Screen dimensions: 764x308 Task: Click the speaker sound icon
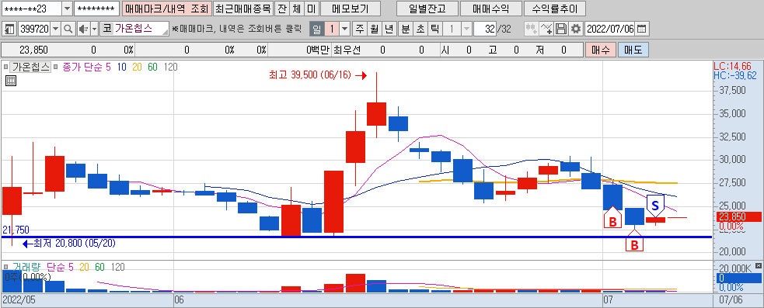pyautogui.click(x=83, y=29)
